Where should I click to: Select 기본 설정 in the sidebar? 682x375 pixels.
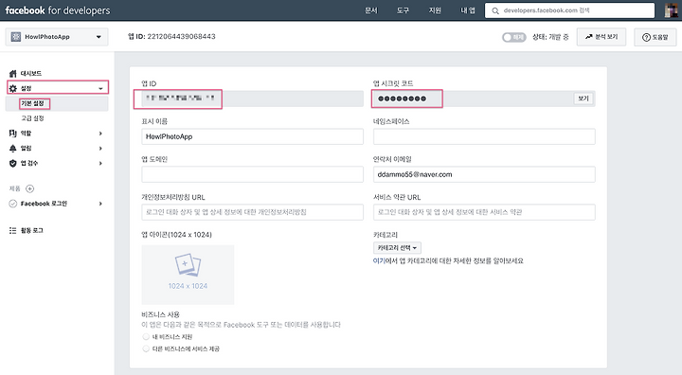33,103
